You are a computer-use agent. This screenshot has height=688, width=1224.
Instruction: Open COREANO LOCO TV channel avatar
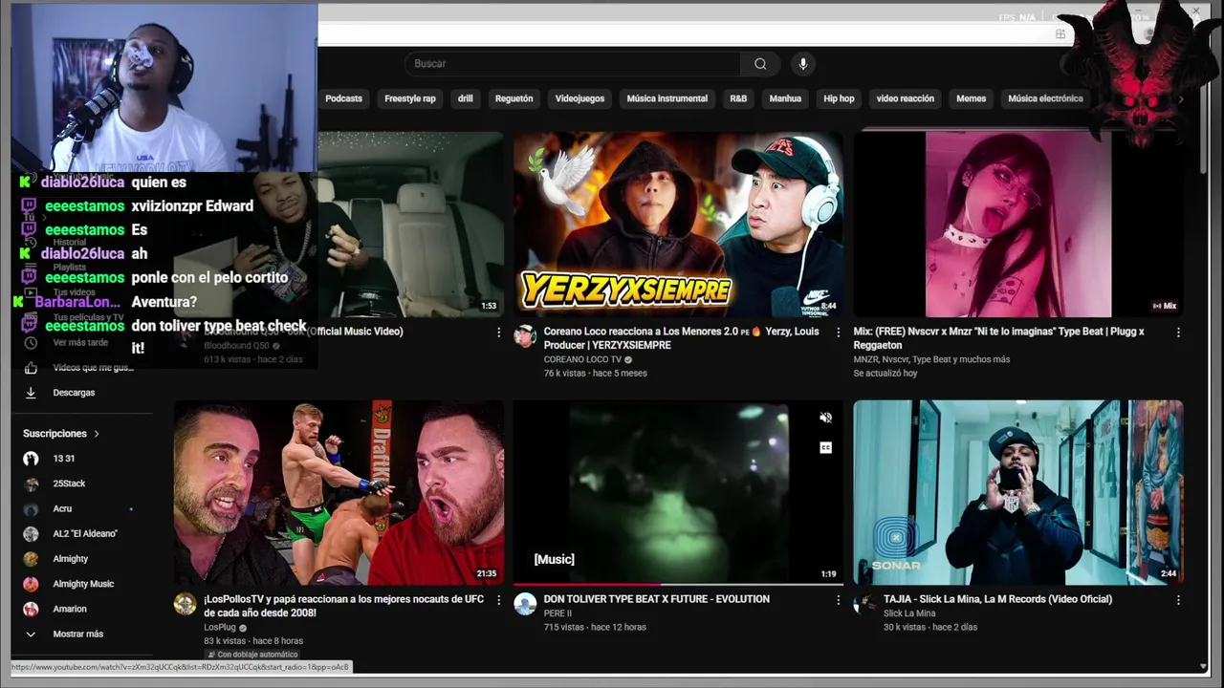pyautogui.click(x=525, y=336)
